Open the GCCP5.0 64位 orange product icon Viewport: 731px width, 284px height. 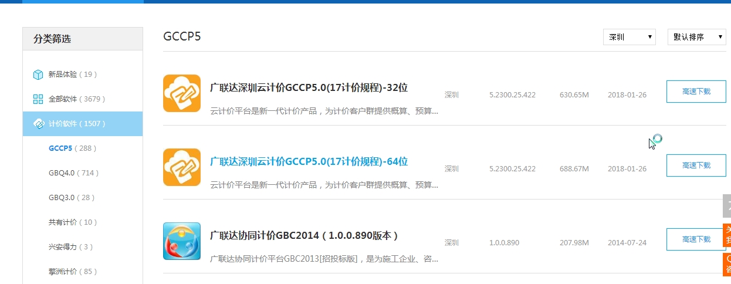coord(182,167)
